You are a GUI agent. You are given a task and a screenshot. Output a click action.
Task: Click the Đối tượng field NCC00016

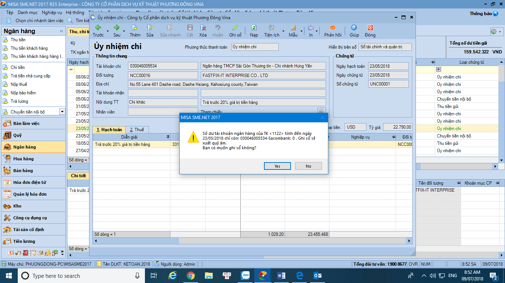pyautogui.click(x=163, y=75)
